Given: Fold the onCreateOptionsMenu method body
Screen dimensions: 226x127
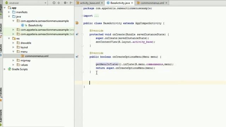Looking at the screenshot, I should (x=82, y=57).
